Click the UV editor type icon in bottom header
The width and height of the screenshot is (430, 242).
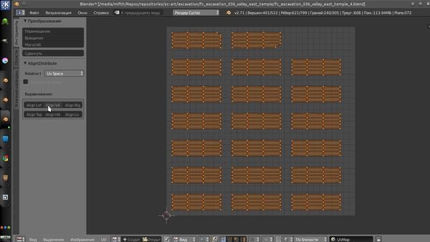pyautogui.click(x=20, y=239)
